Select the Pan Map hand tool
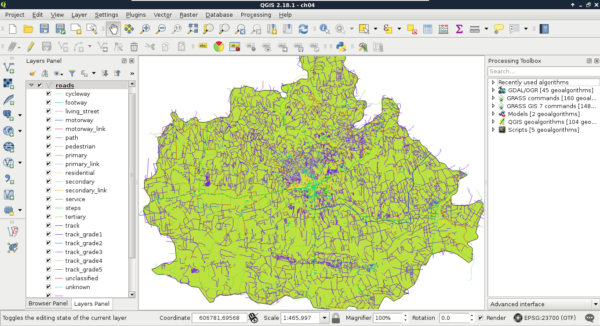The width and height of the screenshot is (600, 326). click(x=113, y=29)
